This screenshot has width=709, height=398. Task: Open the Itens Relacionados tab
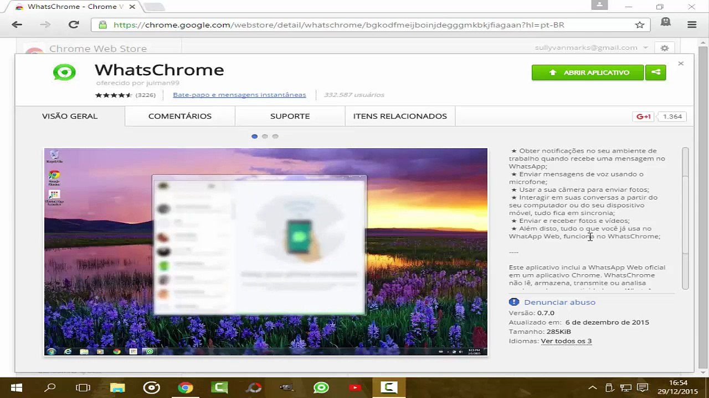coord(400,116)
